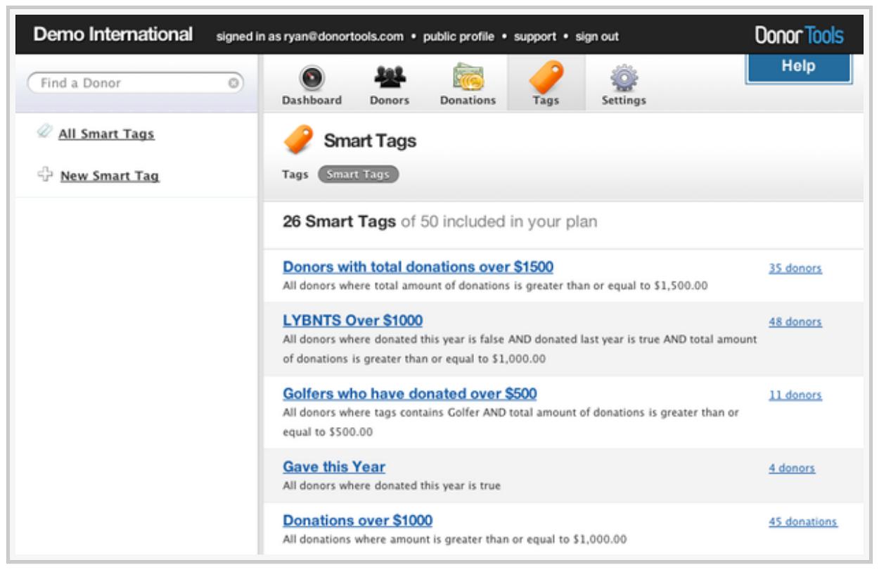Click the large Smart Tags heading tag icon
879x572 pixels.
pyautogui.click(x=298, y=140)
